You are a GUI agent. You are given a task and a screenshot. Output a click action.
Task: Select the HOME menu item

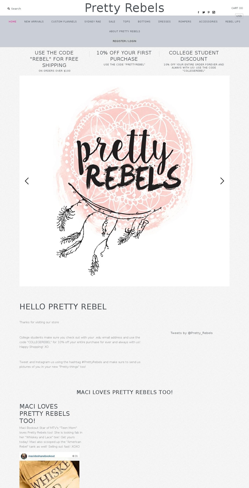[12, 22]
